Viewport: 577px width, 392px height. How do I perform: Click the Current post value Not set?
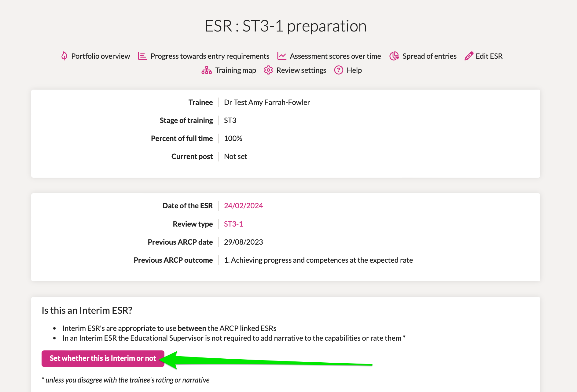pos(235,156)
